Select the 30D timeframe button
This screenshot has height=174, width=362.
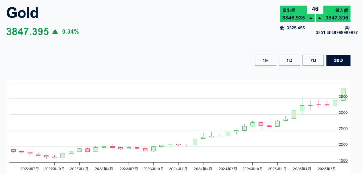click(338, 60)
